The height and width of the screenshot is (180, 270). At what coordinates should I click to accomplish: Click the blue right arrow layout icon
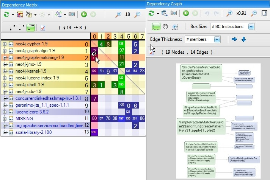click(234, 39)
